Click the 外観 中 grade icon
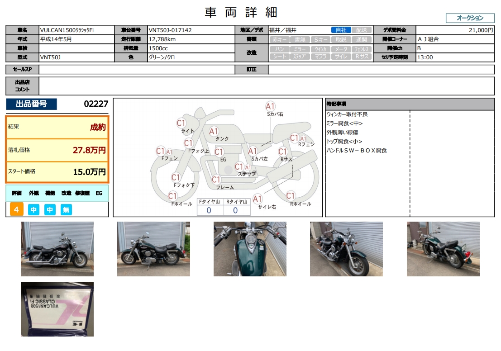The width and height of the screenshot is (501, 351). click(33, 210)
